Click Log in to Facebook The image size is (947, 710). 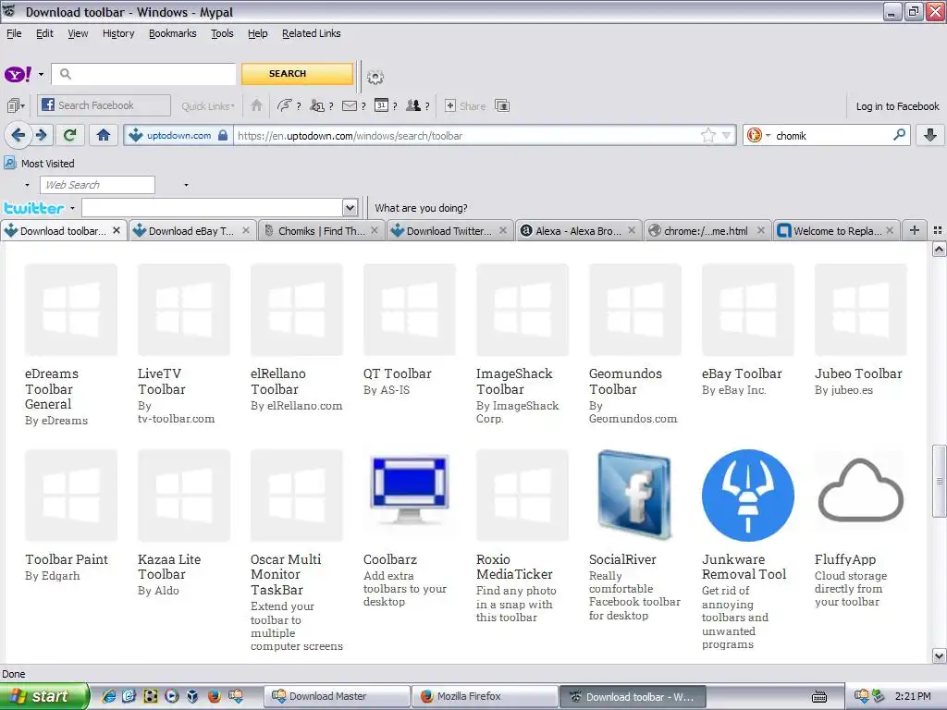click(897, 106)
